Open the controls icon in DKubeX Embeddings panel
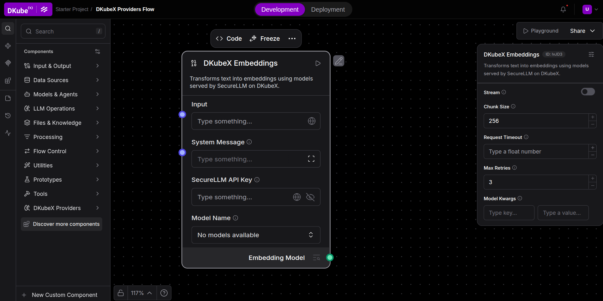Image resolution: width=603 pixels, height=301 pixels. (x=591, y=54)
